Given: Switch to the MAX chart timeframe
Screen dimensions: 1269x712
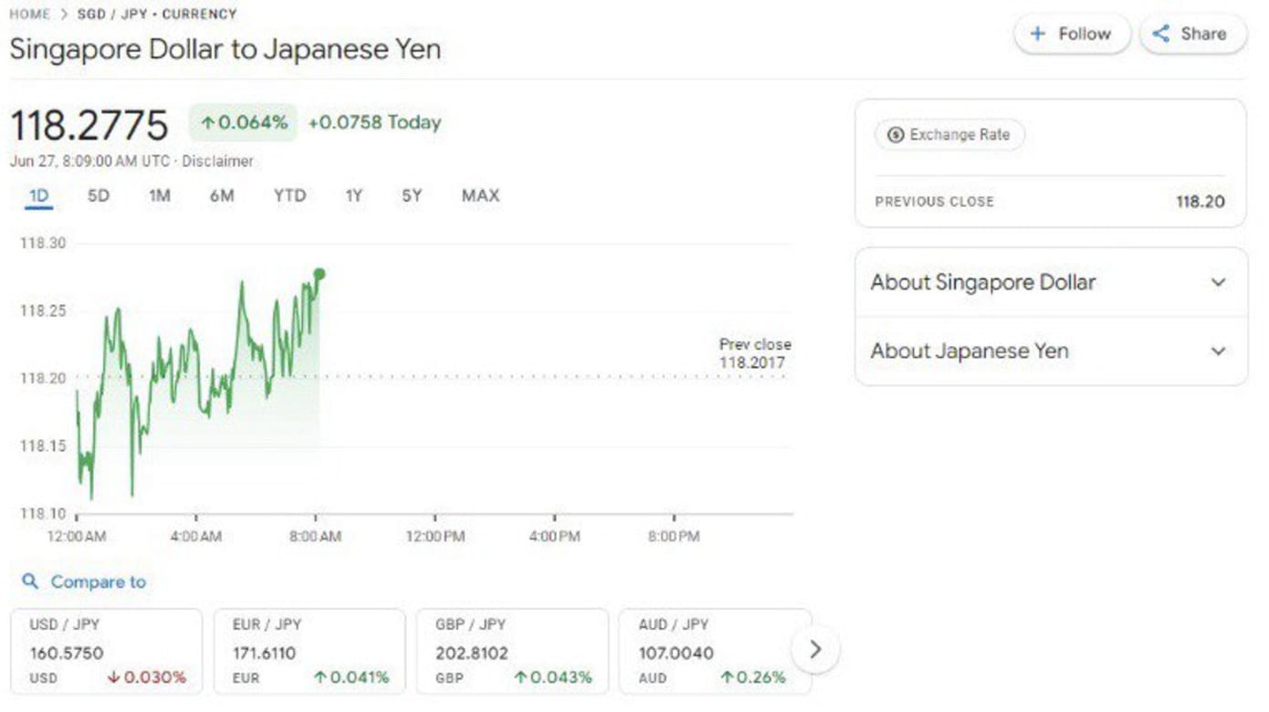Looking at the screenshot, I should (480, 195).
